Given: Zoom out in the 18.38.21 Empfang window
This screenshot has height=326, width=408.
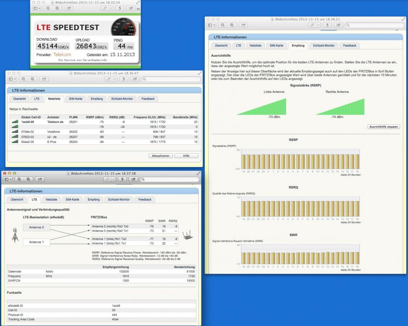Looking at the screenshot, I should 223,25.
